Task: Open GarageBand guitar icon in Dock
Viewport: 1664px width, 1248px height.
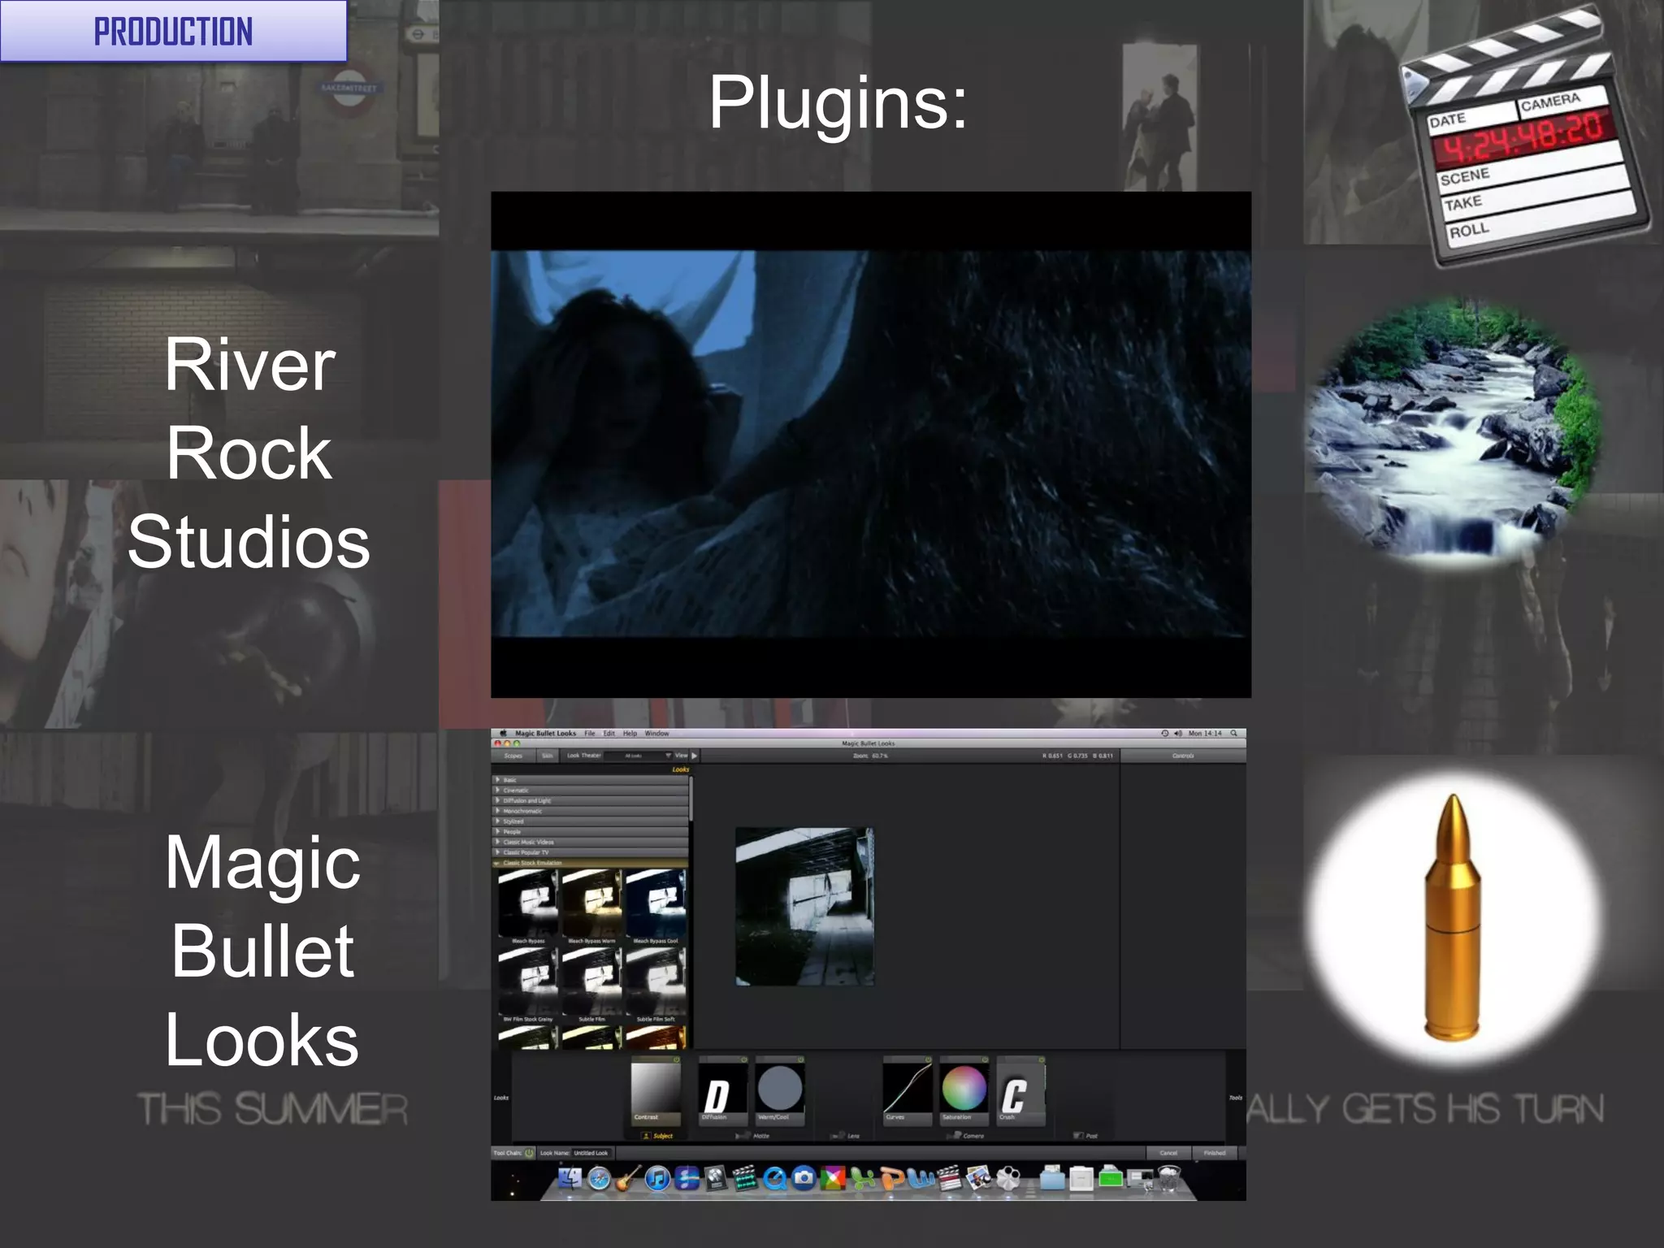Action: point(628,1178)
